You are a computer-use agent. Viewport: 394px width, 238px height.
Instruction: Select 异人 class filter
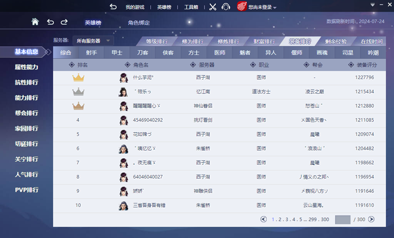pyautogui.click(x=271, y=53)
